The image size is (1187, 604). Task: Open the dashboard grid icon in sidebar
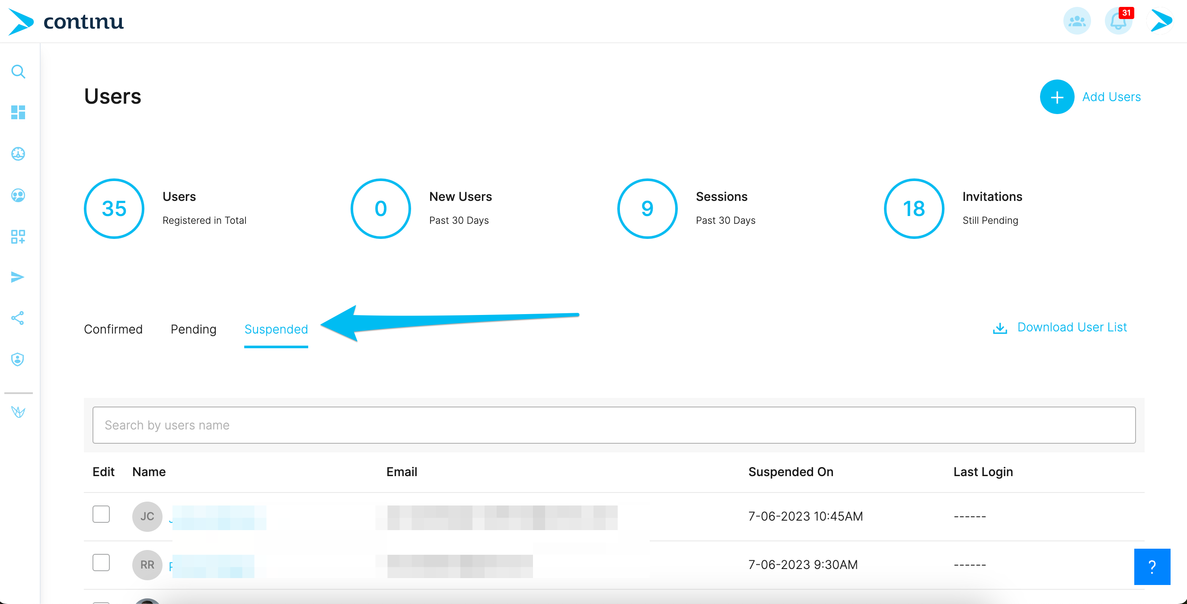point(18,112)
